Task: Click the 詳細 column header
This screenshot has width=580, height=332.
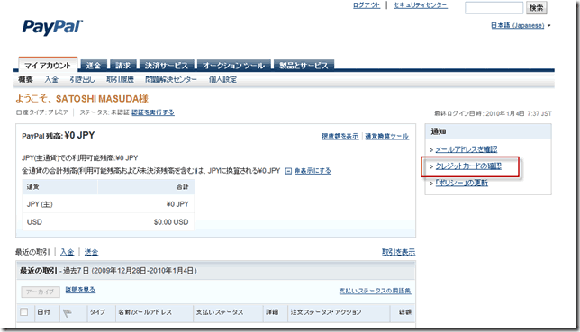Action: (272, 312)
